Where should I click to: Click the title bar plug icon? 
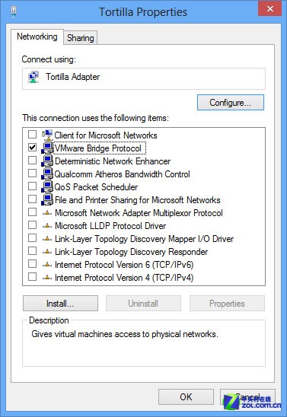pyautogui.click(x=14, y=11)
